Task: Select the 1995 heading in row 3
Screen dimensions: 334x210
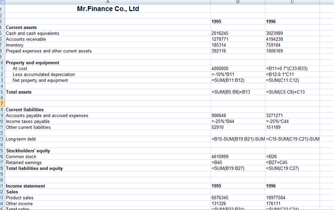Action: point(217,22)
